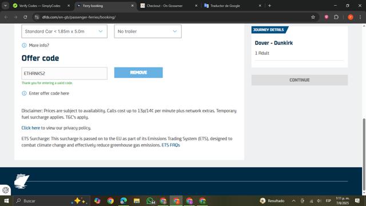Click the highlighted active Chrome taskbar icon
The width and height of the screenshot is (366, 206).
[176, 201]
